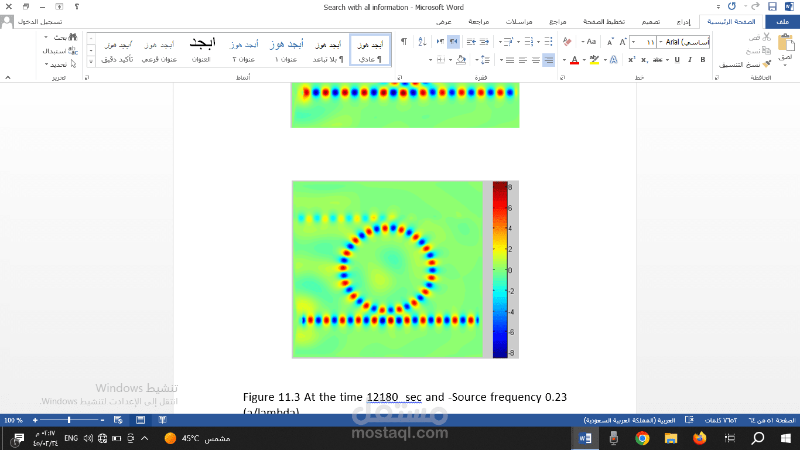Click the multilevel list icon
This screenshot has width=800, height=450.
point(508,42)
